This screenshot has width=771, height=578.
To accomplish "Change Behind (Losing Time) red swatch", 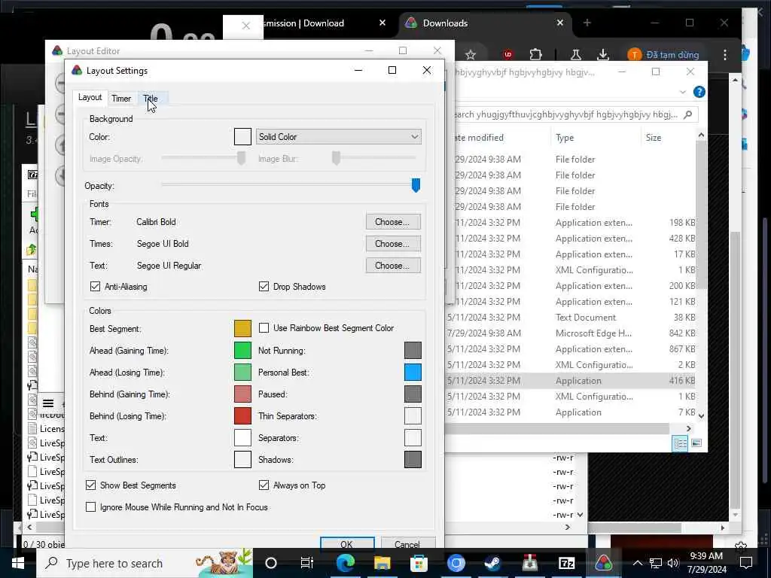I will pos(242,415).
